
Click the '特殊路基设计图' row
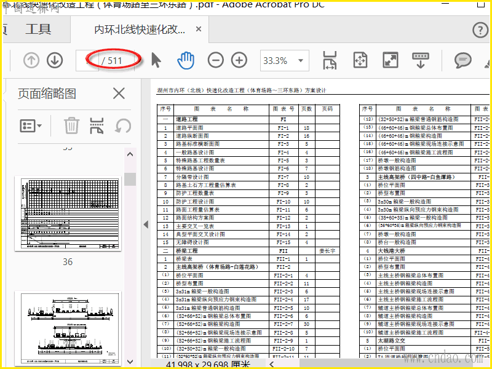tap(195, 169)
